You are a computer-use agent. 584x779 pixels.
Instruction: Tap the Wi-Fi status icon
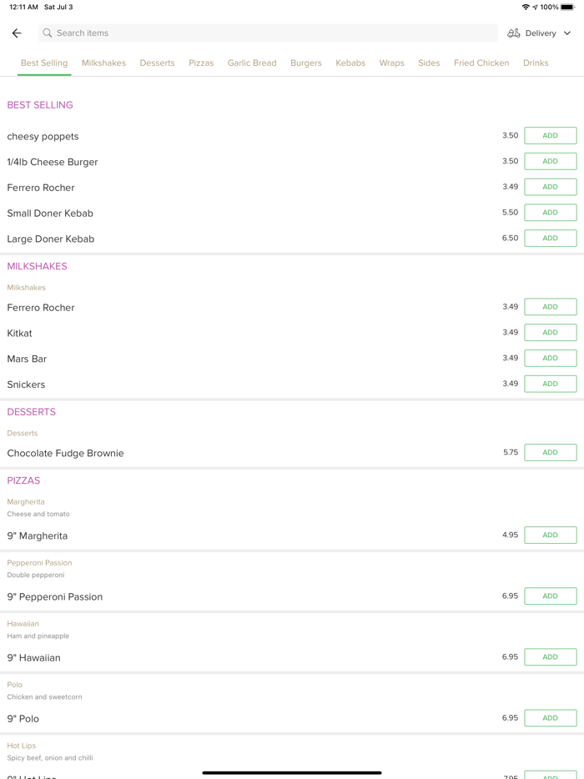526,8
